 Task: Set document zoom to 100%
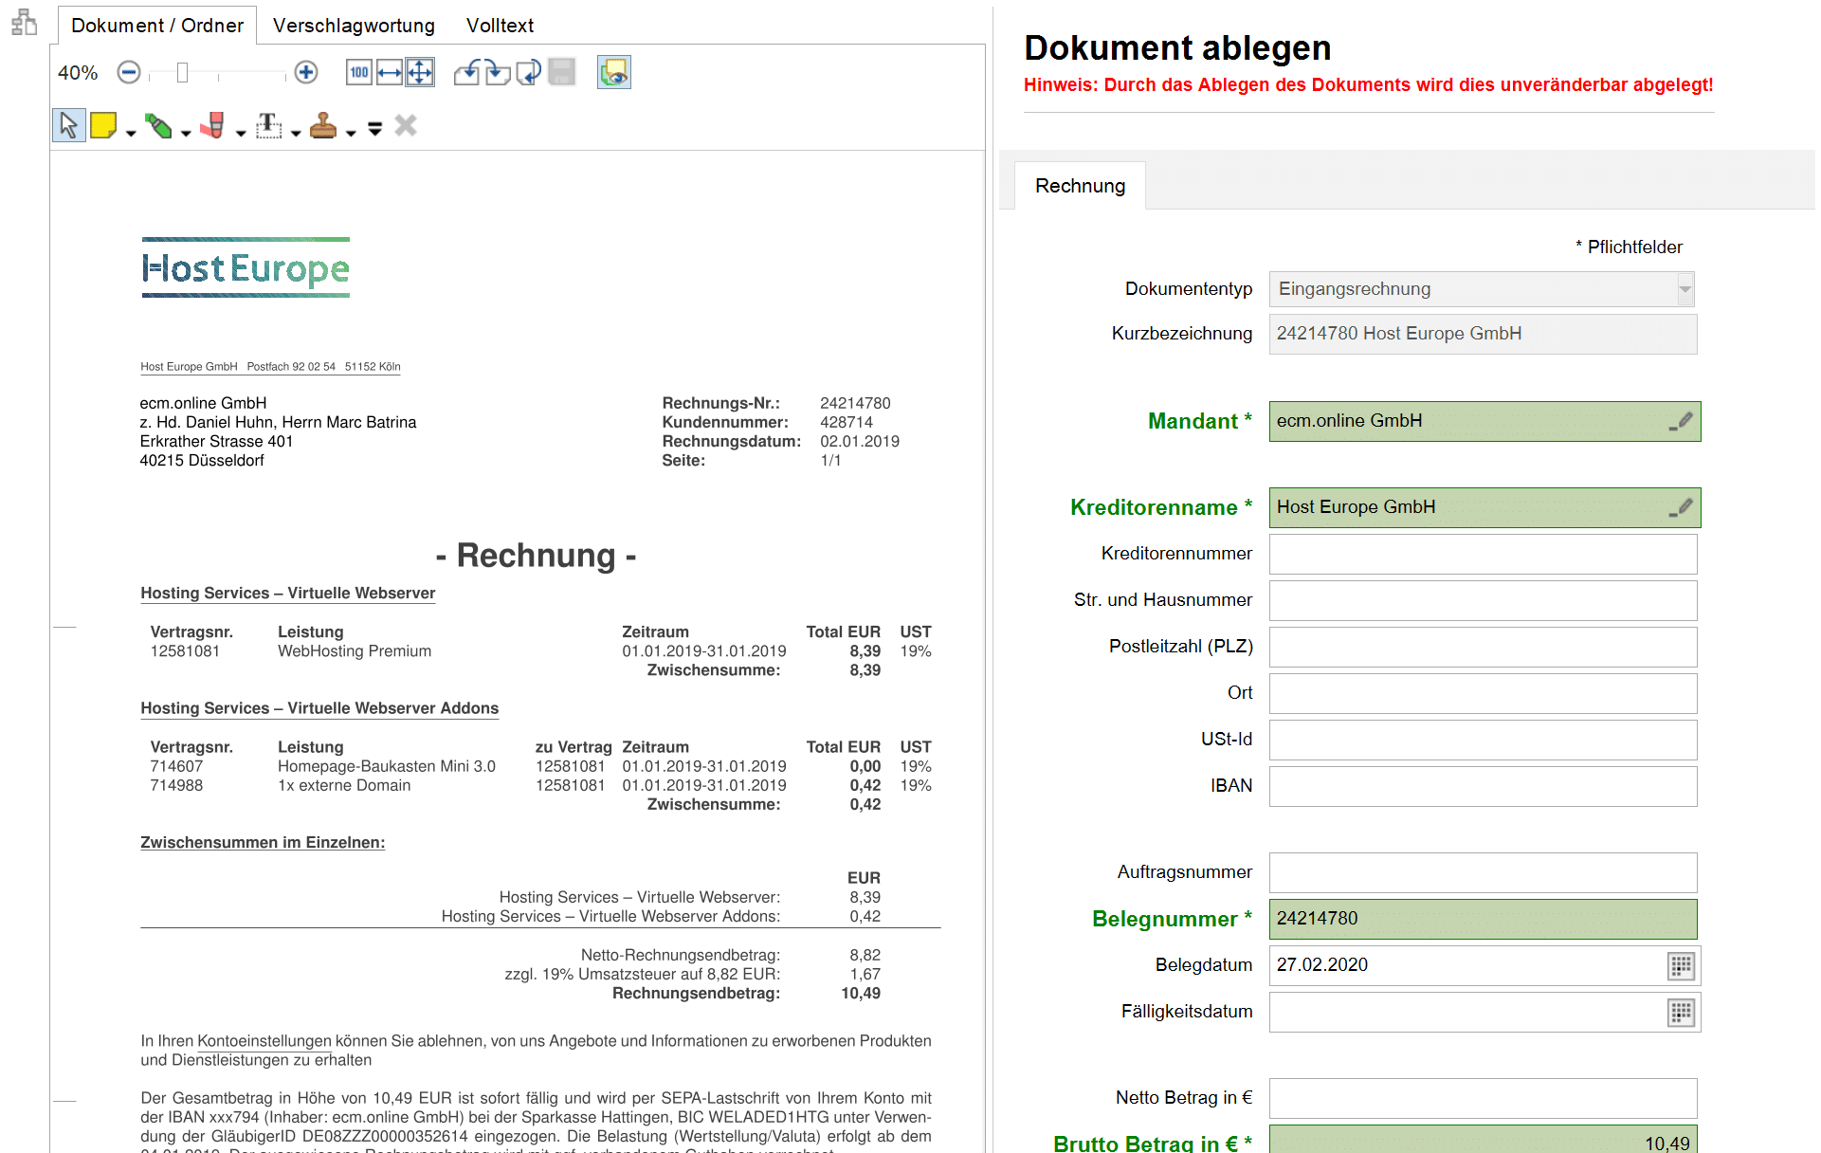[358, 72]
